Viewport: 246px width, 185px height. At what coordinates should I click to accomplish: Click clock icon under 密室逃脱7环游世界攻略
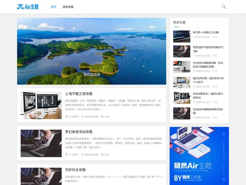[x=194, y=56]
